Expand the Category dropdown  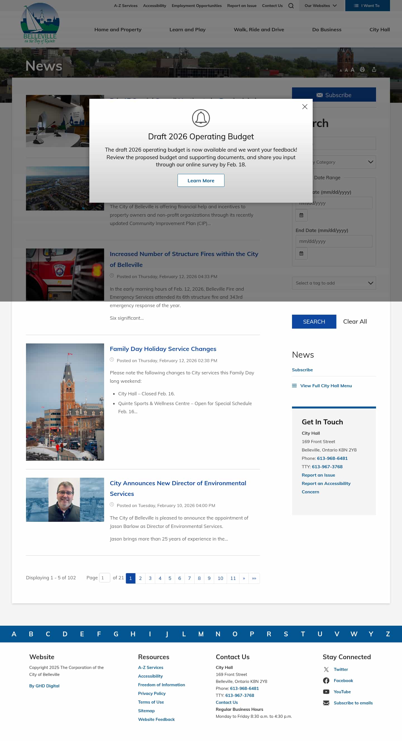point(334,162)
